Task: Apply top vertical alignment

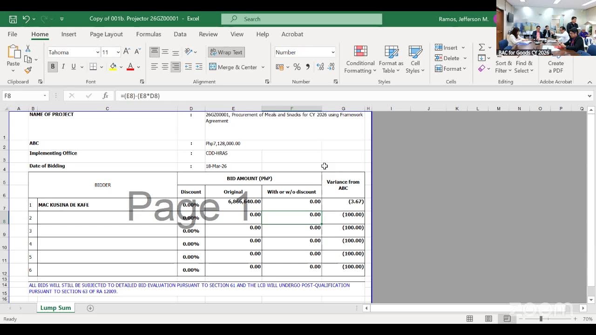Action: pyautogui.click(x=154, y=52)
